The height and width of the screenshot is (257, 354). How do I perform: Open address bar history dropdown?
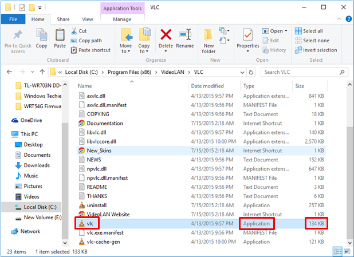coord(242,73)
